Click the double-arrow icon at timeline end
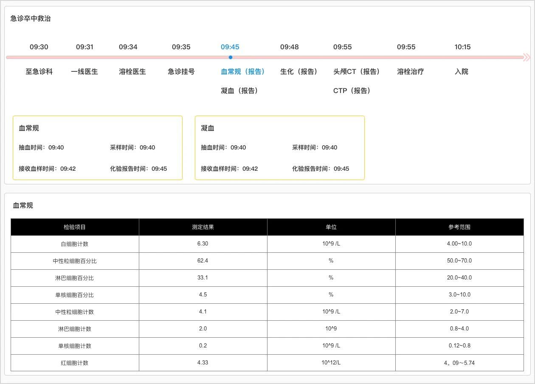Image resolution: width=535 pixels, height=384 pixels. 527,57
